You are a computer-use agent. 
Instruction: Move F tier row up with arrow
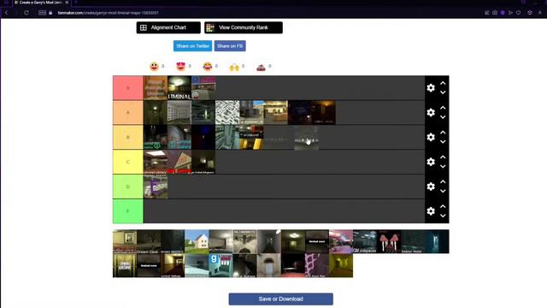point(443,207)
